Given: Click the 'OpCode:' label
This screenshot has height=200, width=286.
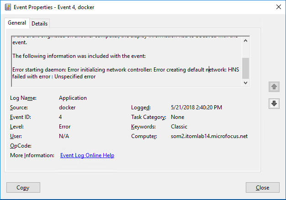Looking at the screenshot, I should 21,146.
